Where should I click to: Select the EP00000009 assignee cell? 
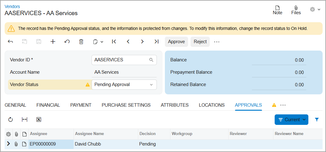pyautogui.click(x=51, y=144)
